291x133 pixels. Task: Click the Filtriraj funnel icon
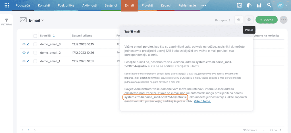tap(7, 20)
